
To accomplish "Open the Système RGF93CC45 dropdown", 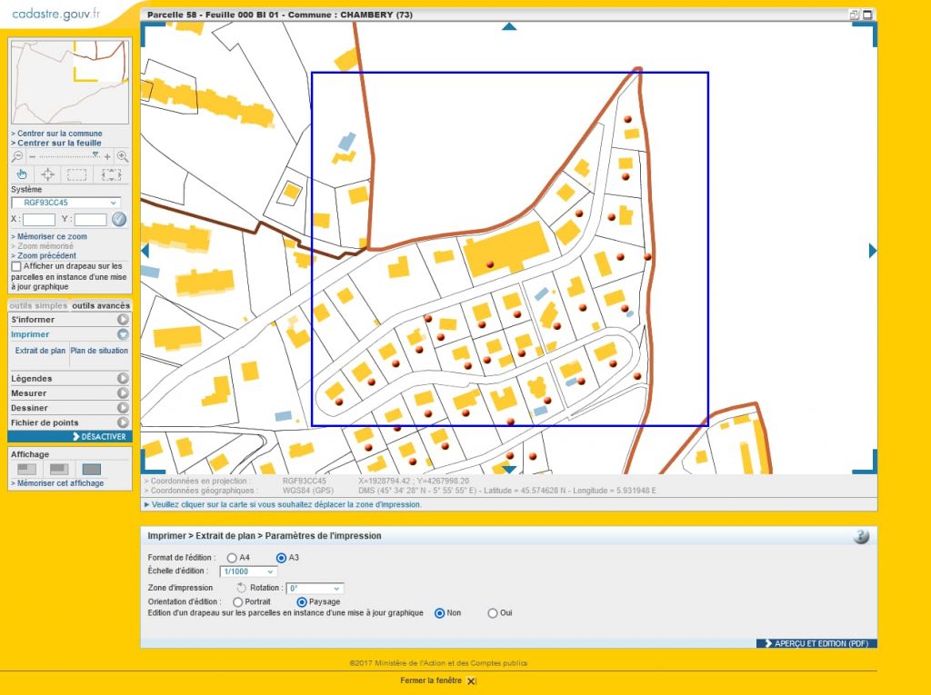I will point(71,203).
